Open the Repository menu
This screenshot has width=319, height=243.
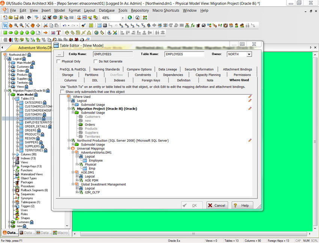click(140, 10)
